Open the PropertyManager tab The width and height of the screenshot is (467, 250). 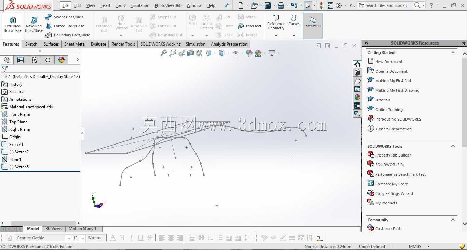click(x=21, y=60)
